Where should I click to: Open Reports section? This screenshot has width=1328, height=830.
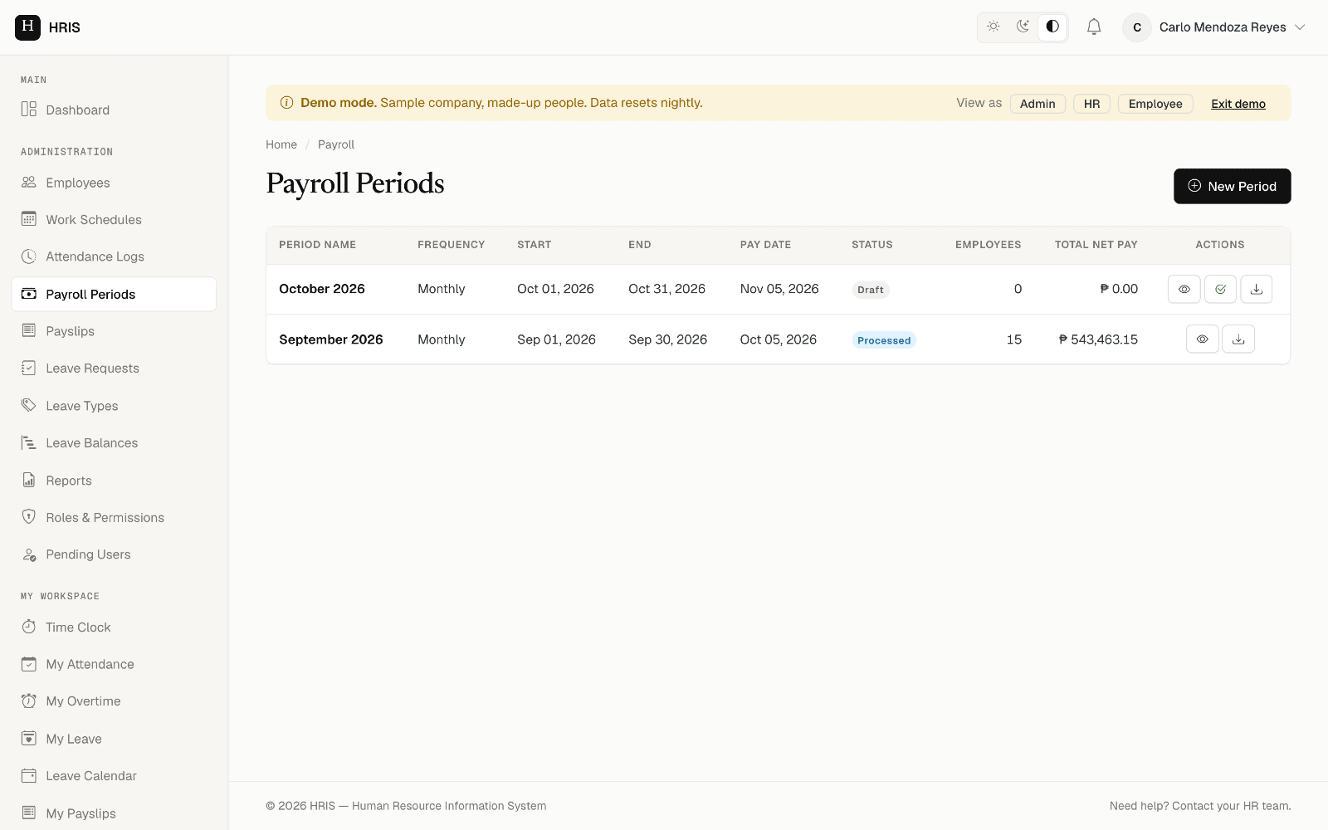click(x=114, y=481)
